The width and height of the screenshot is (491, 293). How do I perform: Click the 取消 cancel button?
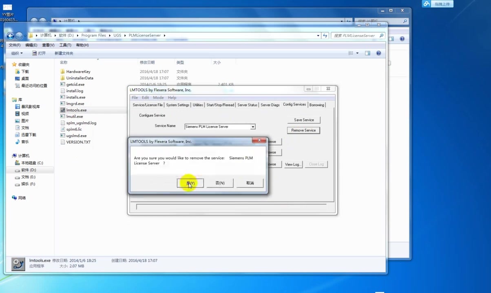point(250,183)
